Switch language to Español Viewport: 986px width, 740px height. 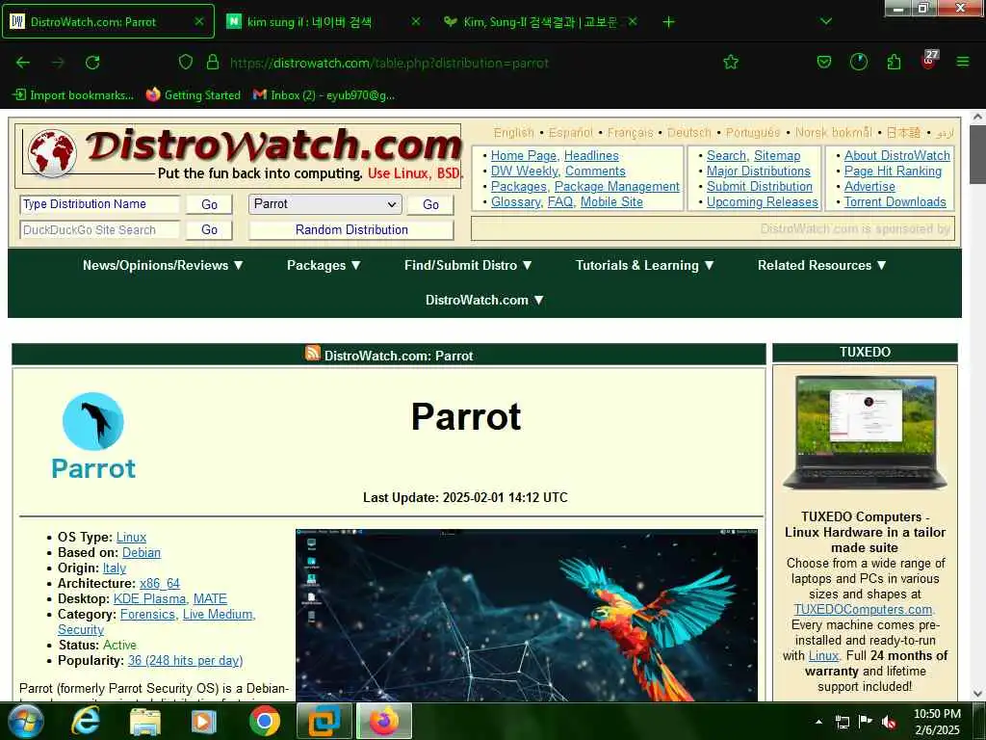[570, 133]
